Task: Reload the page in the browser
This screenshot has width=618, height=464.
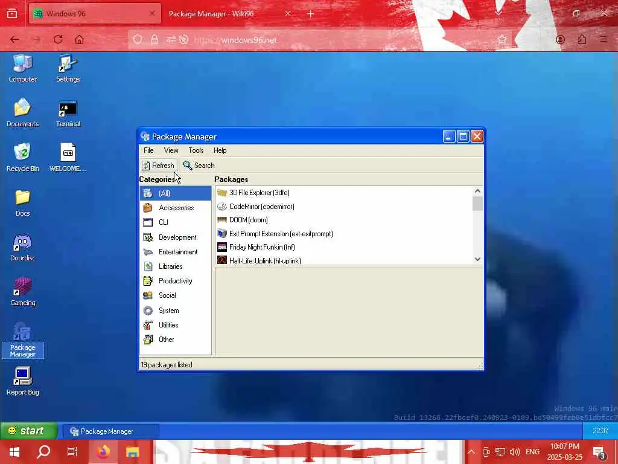Action: click(58, 39)
